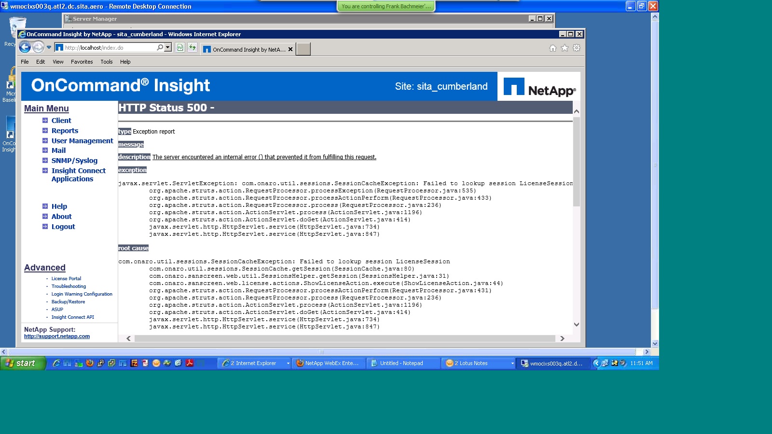Go back with the browser Back arrow
Image resolution: width=772 pixels, height=434 pixels.
(25, 47)
